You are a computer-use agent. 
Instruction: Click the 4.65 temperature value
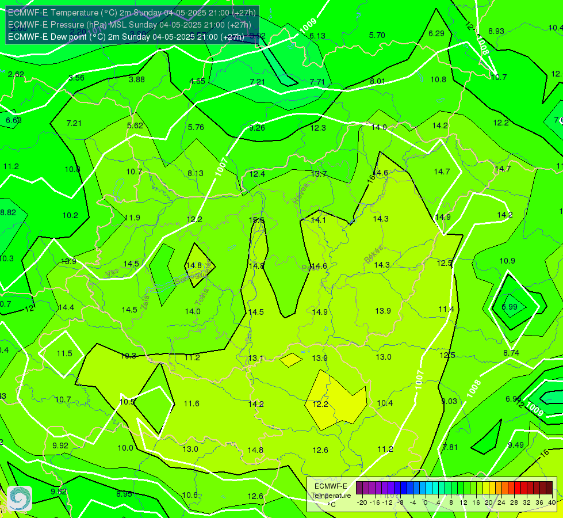click(197, 81)
